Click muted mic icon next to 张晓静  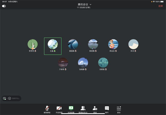[x=86, y=69]
